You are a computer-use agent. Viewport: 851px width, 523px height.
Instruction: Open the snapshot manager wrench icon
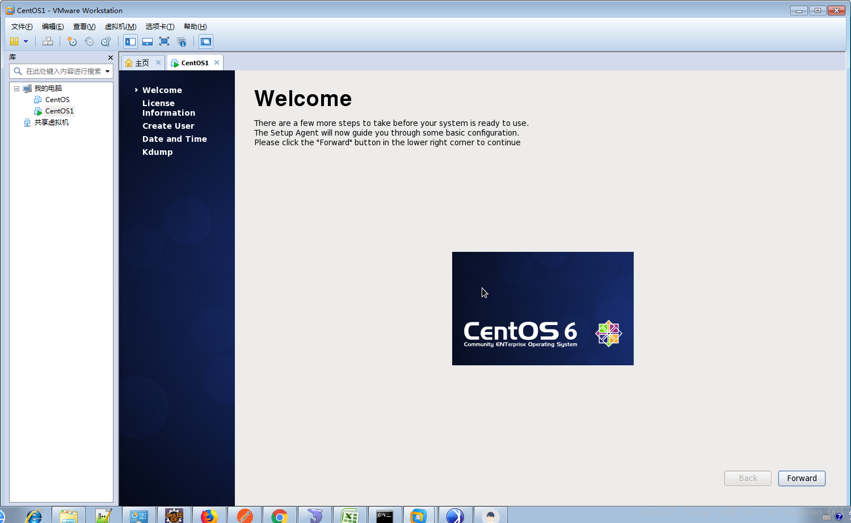coord(106,41)
